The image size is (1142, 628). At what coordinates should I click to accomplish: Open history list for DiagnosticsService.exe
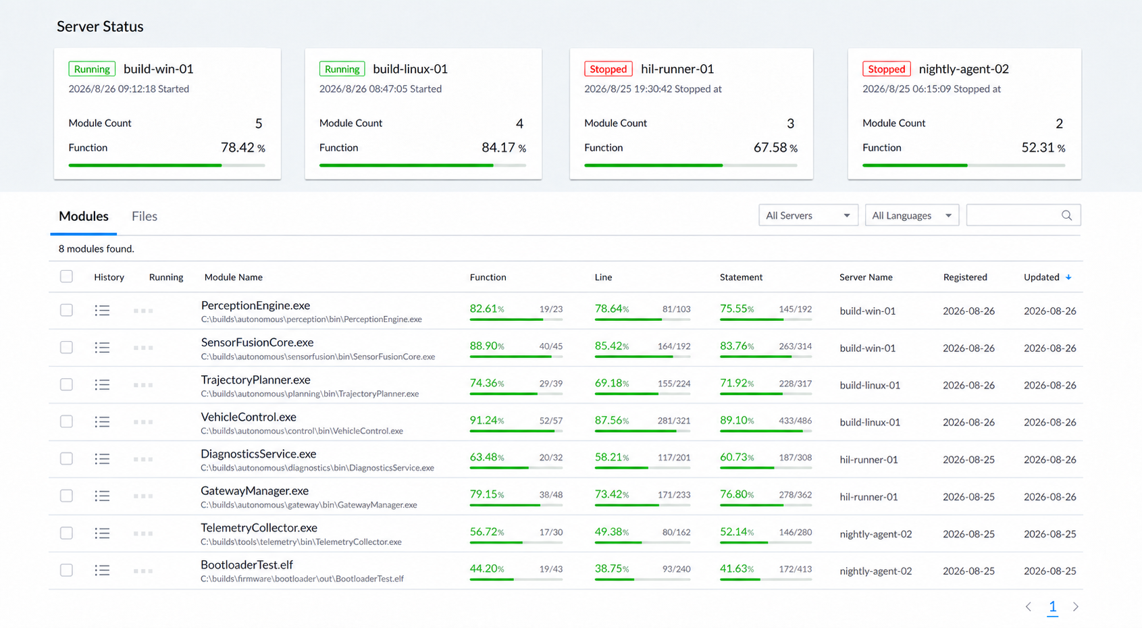(102, 459)
